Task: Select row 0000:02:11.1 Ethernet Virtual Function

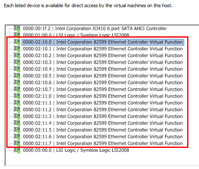Action: pos(103,103)
